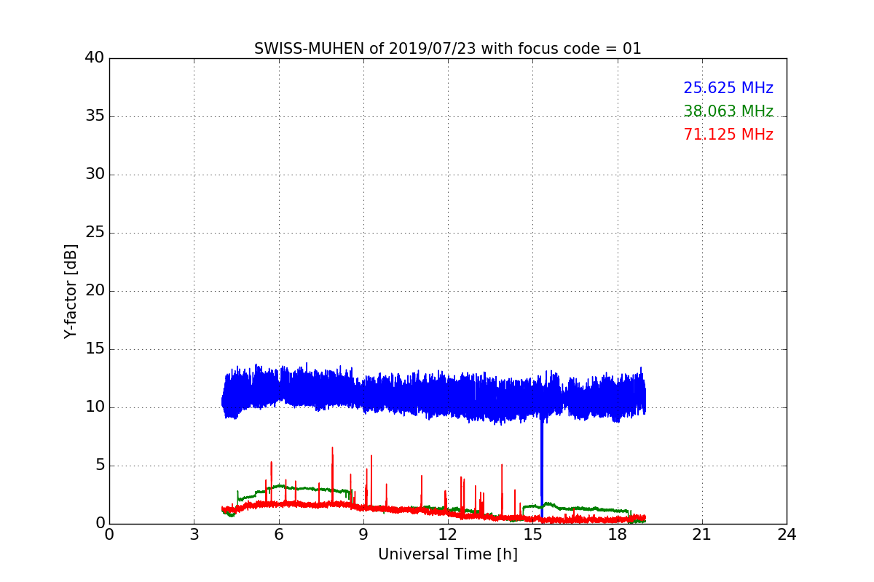Click the y-axis tick label 15
Viewport: 874px width, 582px height.
94,349
